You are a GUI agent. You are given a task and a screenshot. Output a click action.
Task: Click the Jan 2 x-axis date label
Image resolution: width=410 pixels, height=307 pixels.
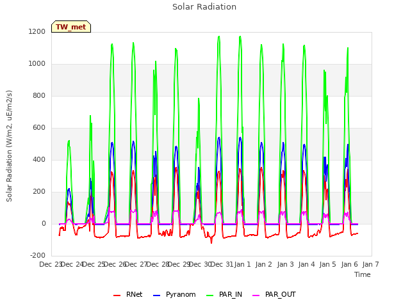pos(264,264)
